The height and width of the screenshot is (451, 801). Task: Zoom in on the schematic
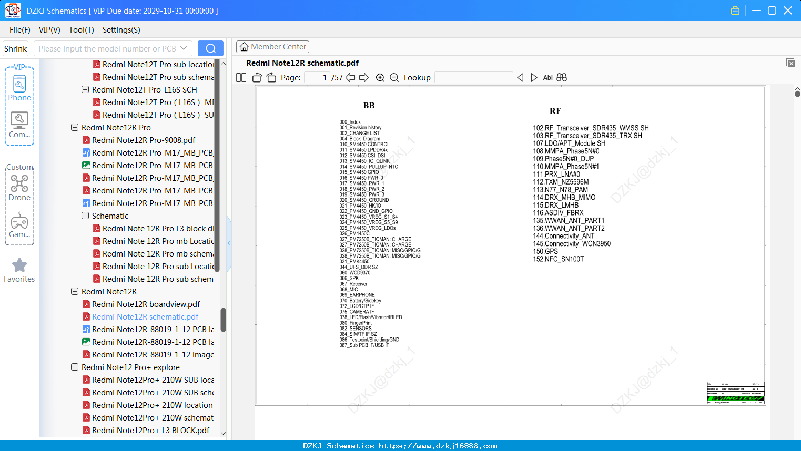tap(380, 78)
